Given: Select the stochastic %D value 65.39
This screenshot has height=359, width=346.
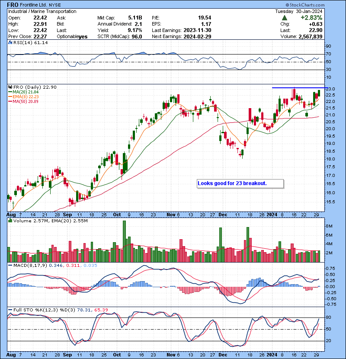Looking at the screenshot, I should 101,310.
